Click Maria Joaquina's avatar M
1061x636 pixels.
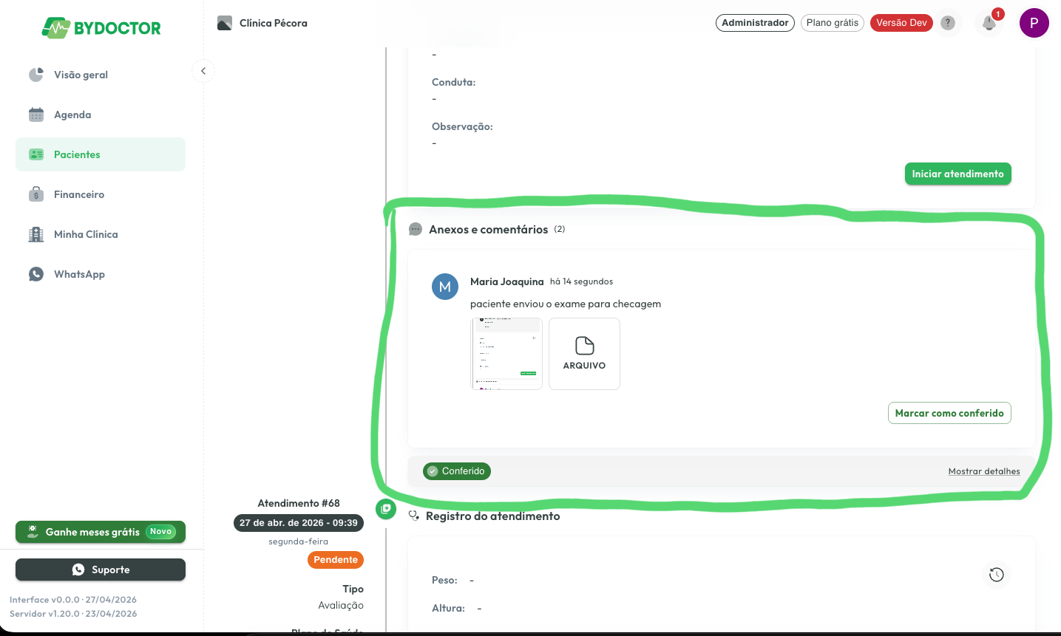click(445, 287)
